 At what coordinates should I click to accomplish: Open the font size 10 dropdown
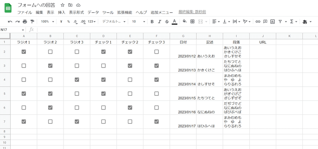(x=138, y=21)
